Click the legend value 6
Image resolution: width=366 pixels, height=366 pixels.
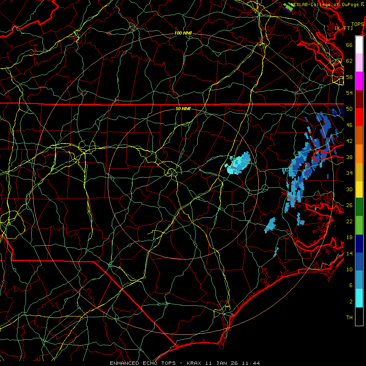(x=351, y=285)
